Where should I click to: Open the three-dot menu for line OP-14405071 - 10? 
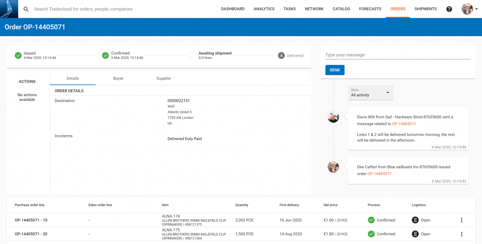click(462, 220)
